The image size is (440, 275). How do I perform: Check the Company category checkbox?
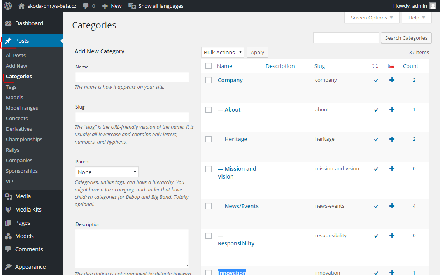[209, 80]
